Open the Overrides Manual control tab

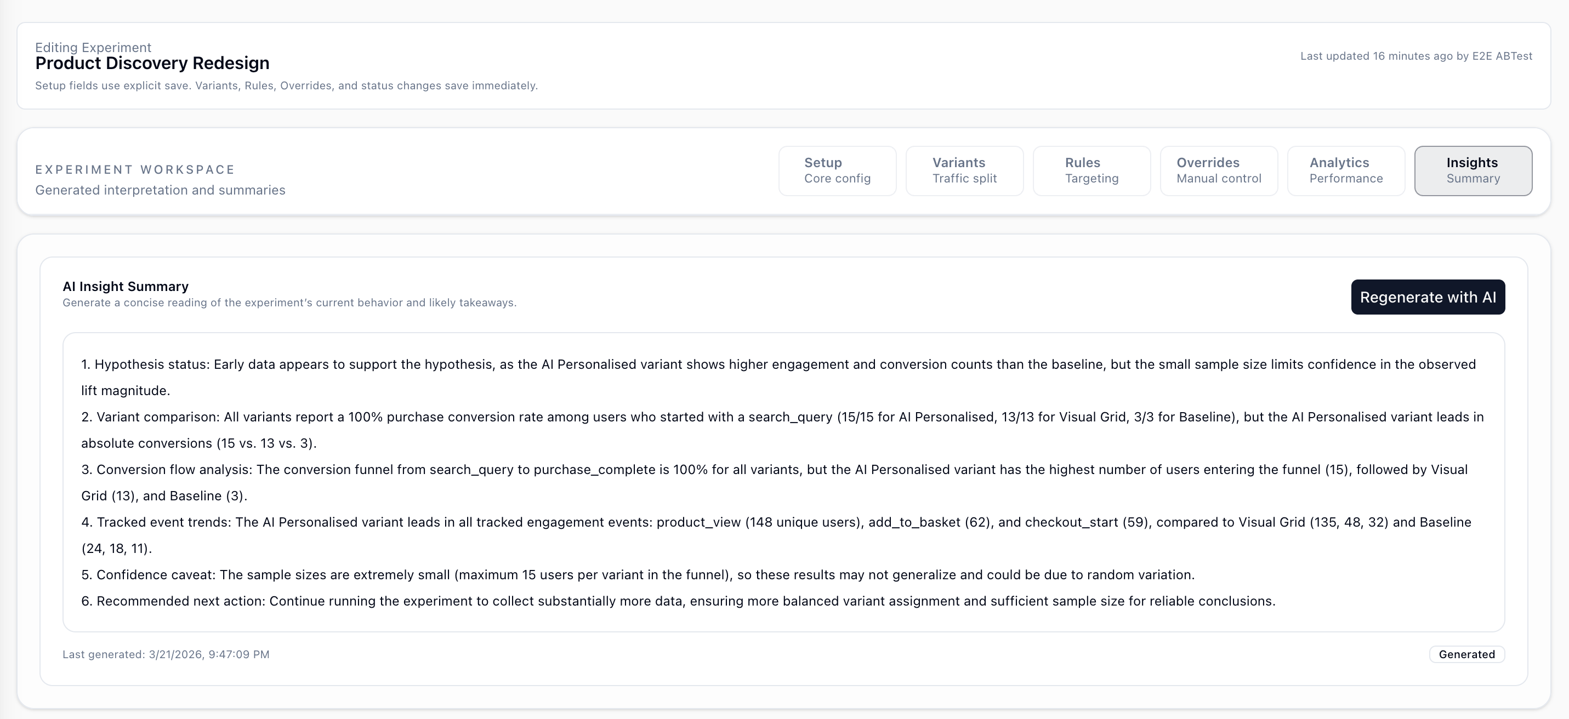click(x=1218, y=170)
